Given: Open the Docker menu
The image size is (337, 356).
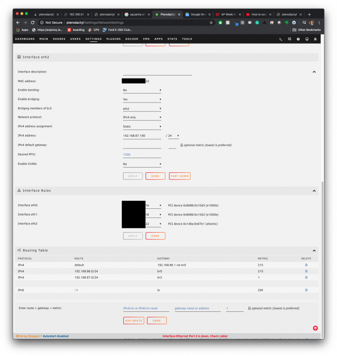Looking at the screenshot, I should 132,39.
